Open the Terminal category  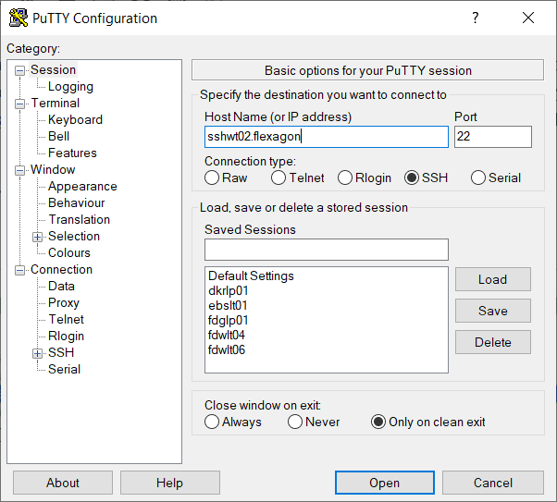pyautogui.click(x=56, y=103)
